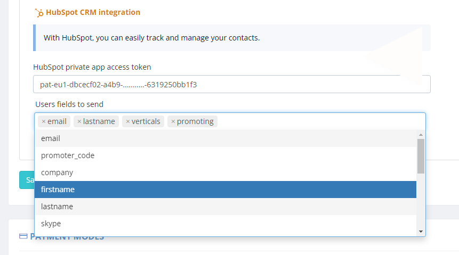Screen dimensions: 459x255
Task: Remove the verticals tag
Action: point(128,121)
